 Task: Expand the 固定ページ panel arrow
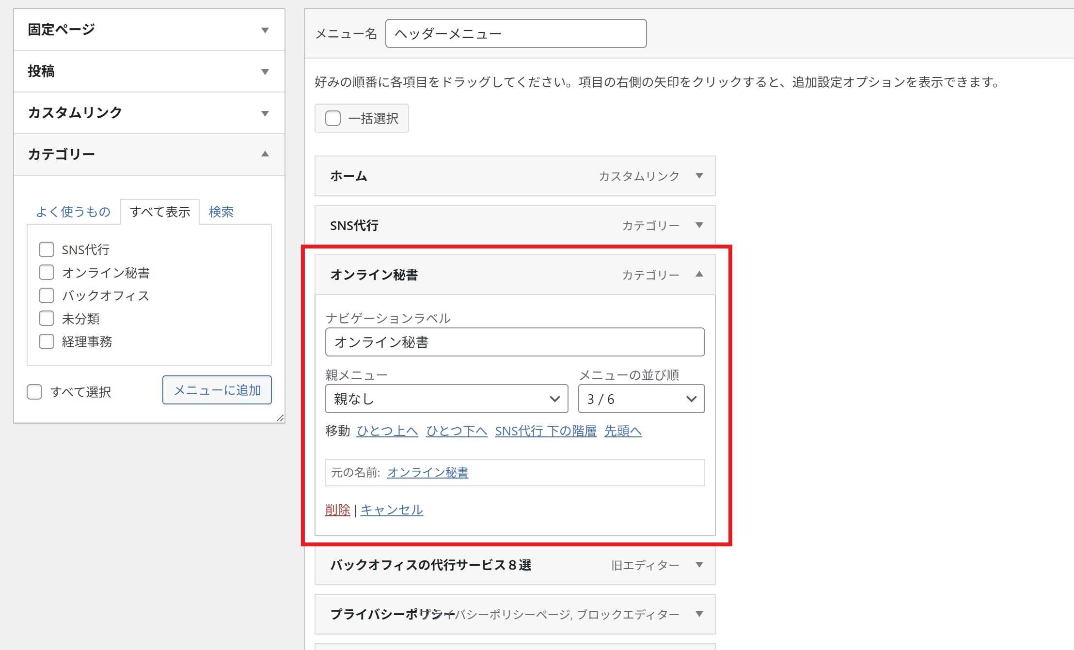click(x=265, y=30)
